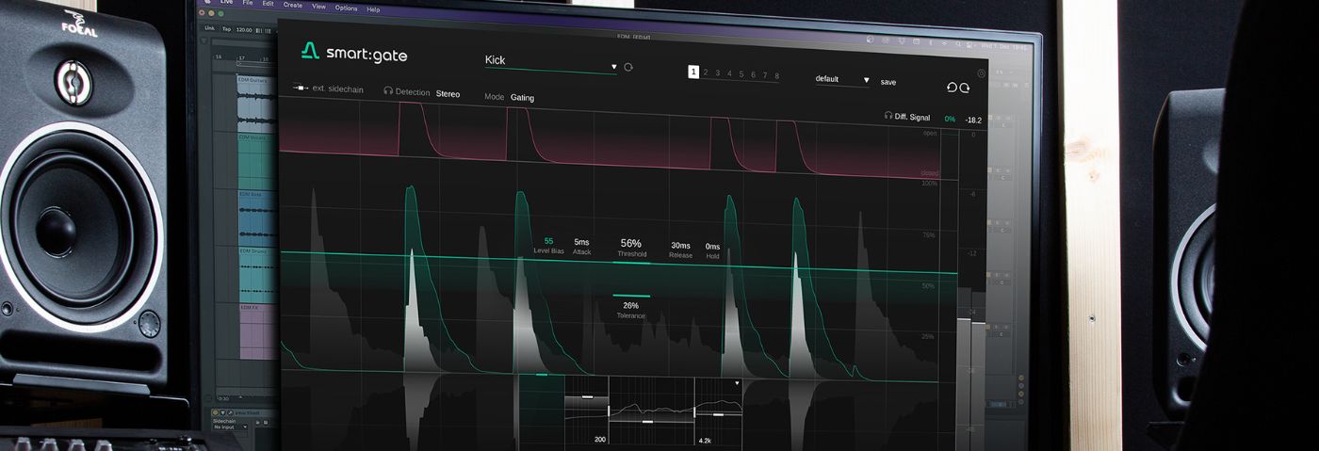The width and height of the screenshot is (1319, 451).
Task: Click 120.00 tempo field in Ableton Live
Action: 244,28
